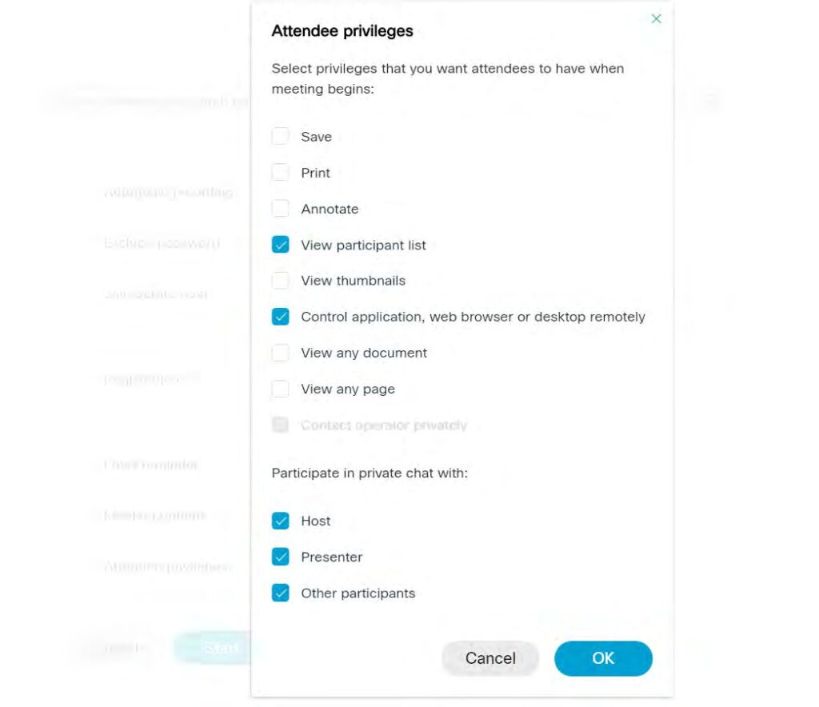Click the blurred Email reminder label in background

tap(151, 465)
